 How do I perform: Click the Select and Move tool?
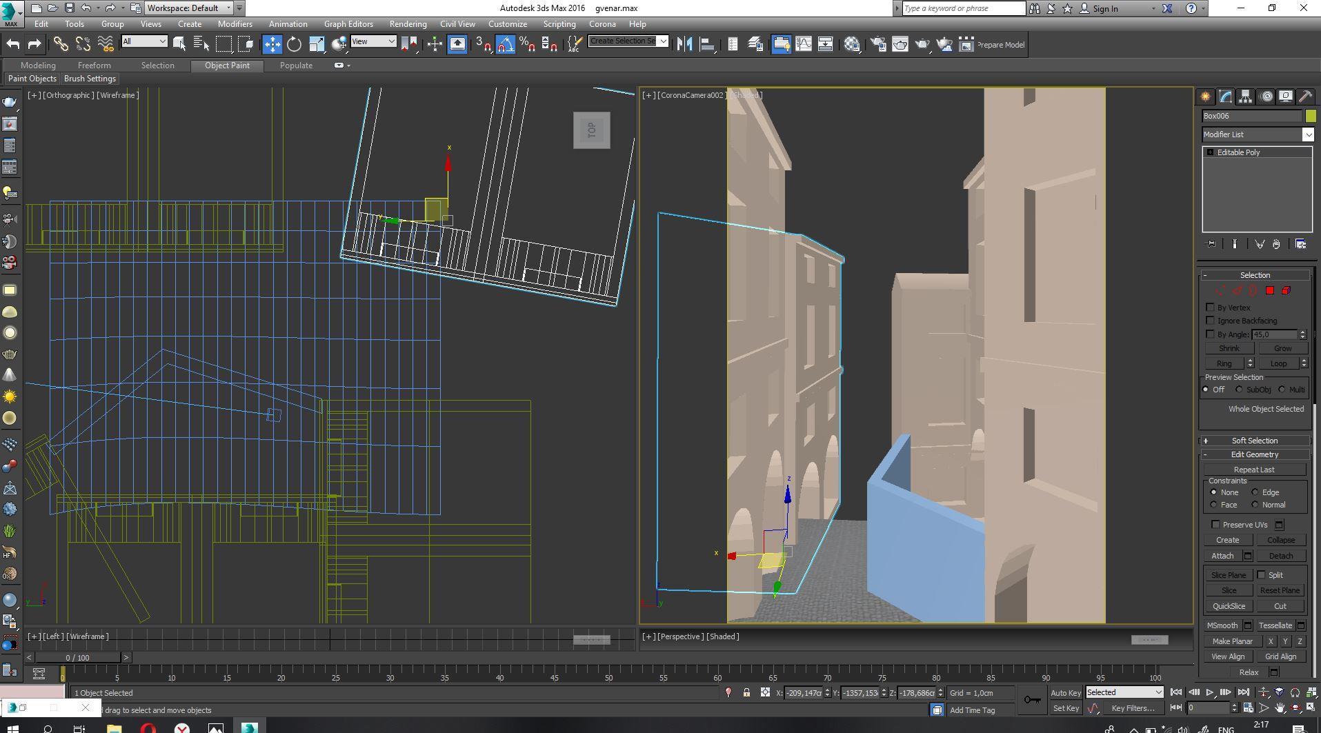(272, 45)
